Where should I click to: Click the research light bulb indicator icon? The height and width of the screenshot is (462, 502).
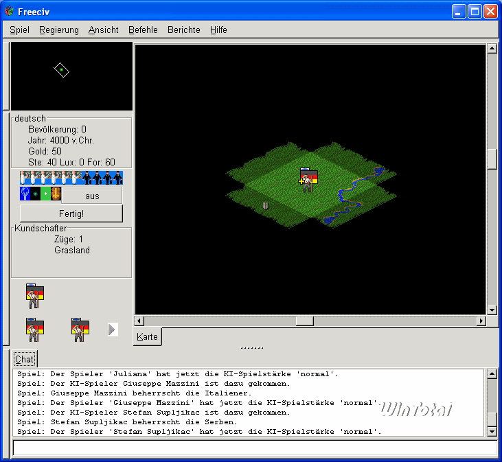25,194
